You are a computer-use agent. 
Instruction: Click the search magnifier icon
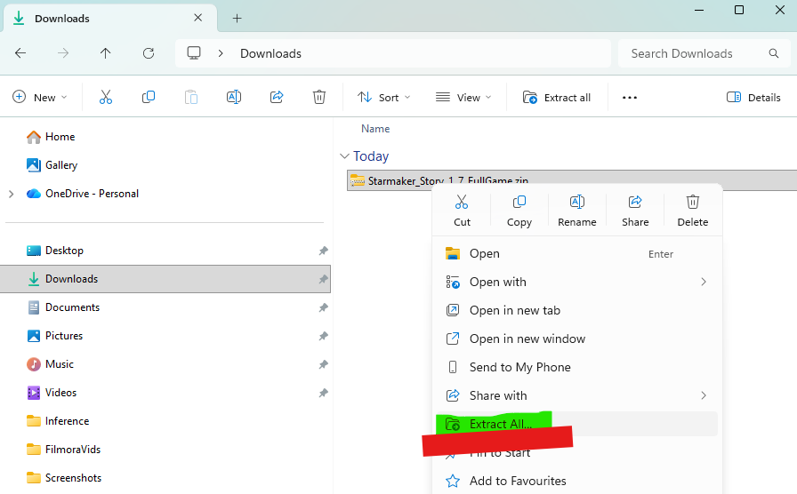774,53
